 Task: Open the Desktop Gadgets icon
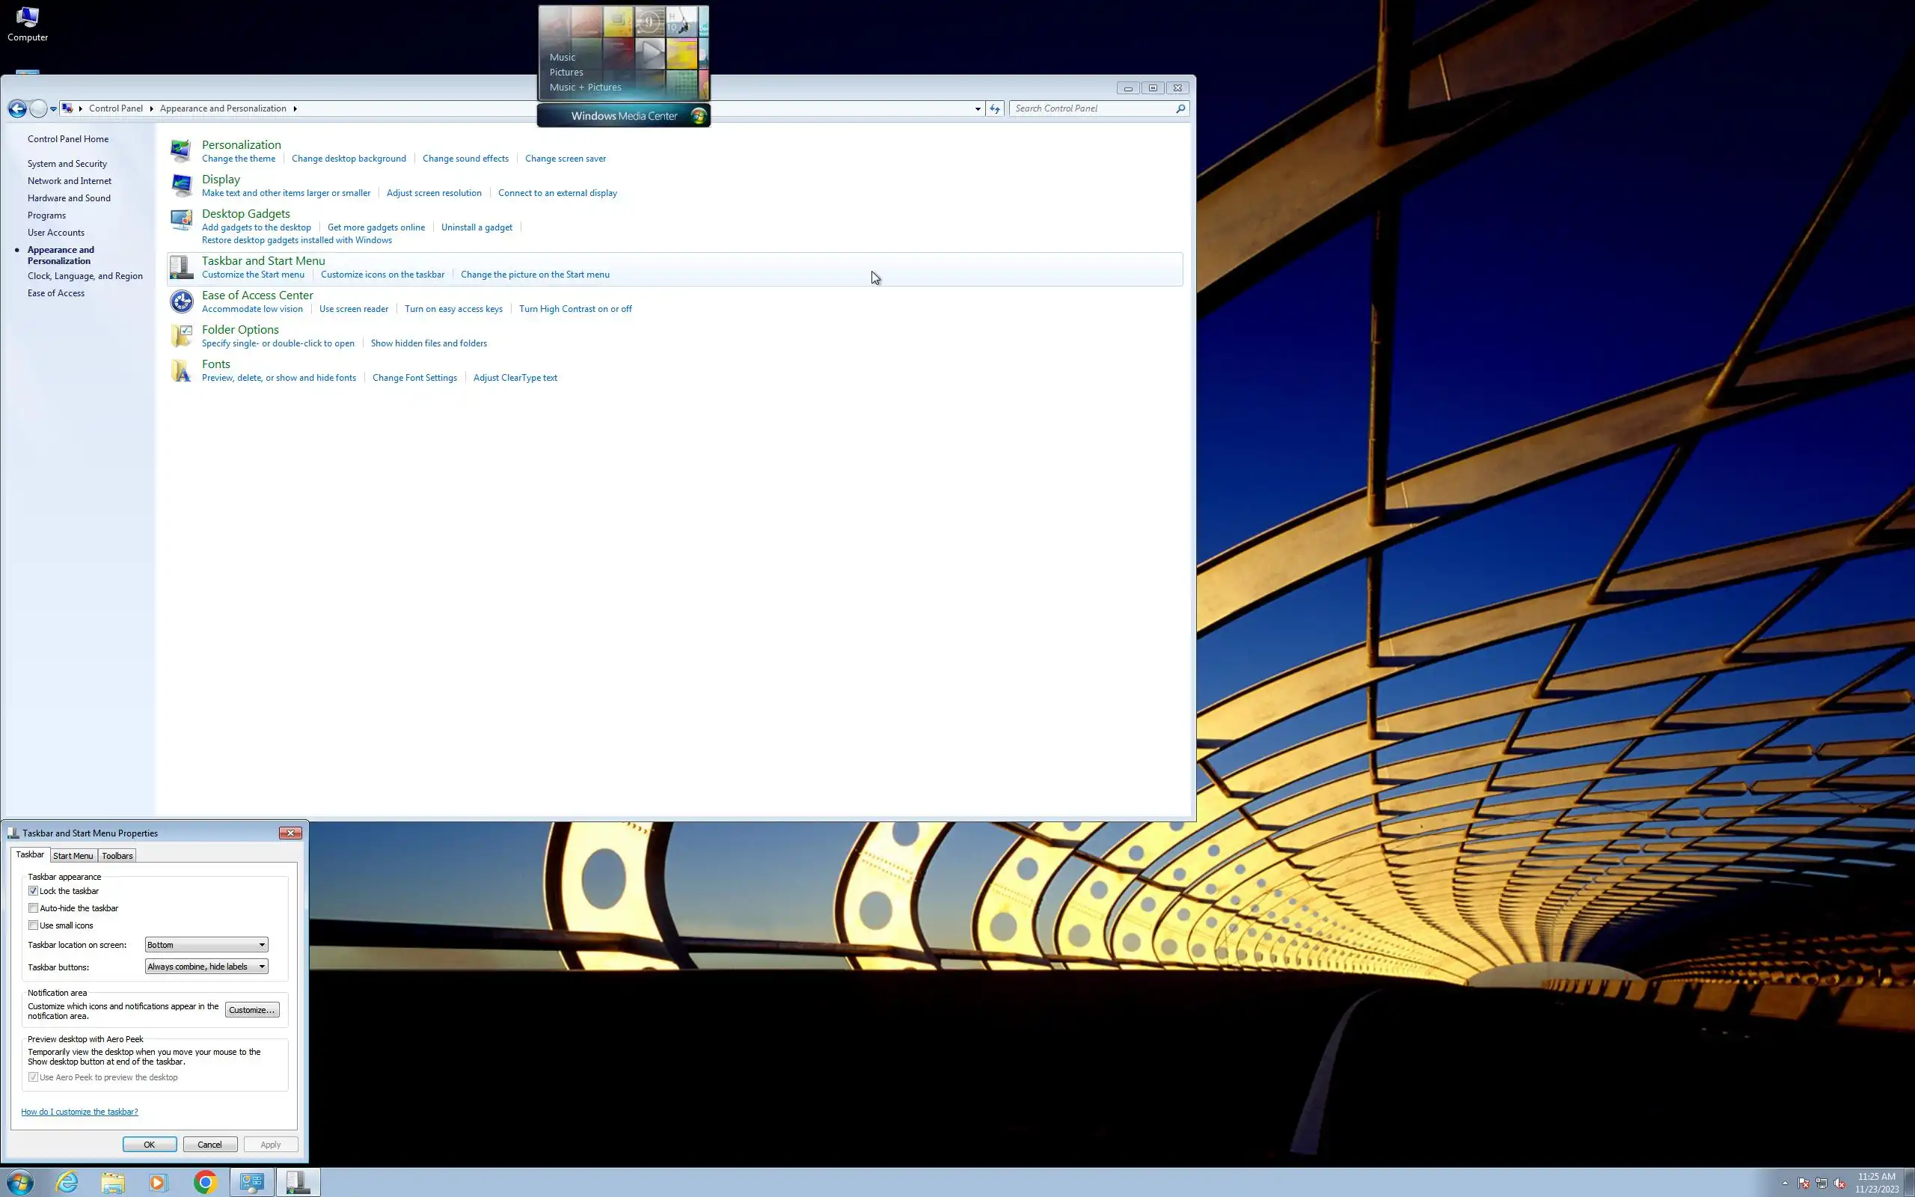coord(181,219)
